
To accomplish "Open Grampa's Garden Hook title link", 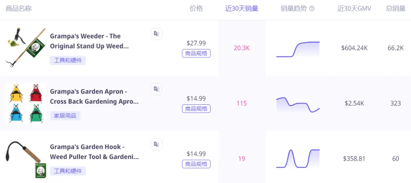I will pos(94,152).
